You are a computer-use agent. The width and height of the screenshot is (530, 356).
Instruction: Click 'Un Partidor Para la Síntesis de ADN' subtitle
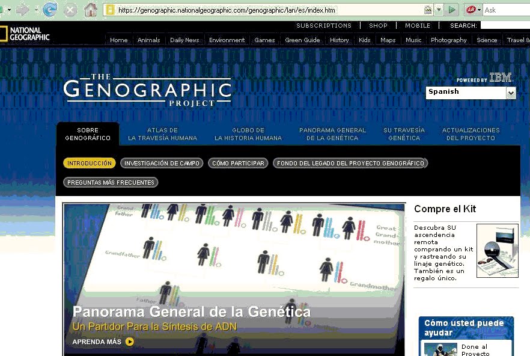(x=154, y=327)
